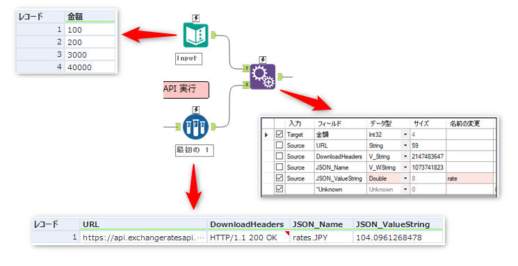Click the 金額 column header in input table
Screen dimensions: 518x266
click(90, 17)
